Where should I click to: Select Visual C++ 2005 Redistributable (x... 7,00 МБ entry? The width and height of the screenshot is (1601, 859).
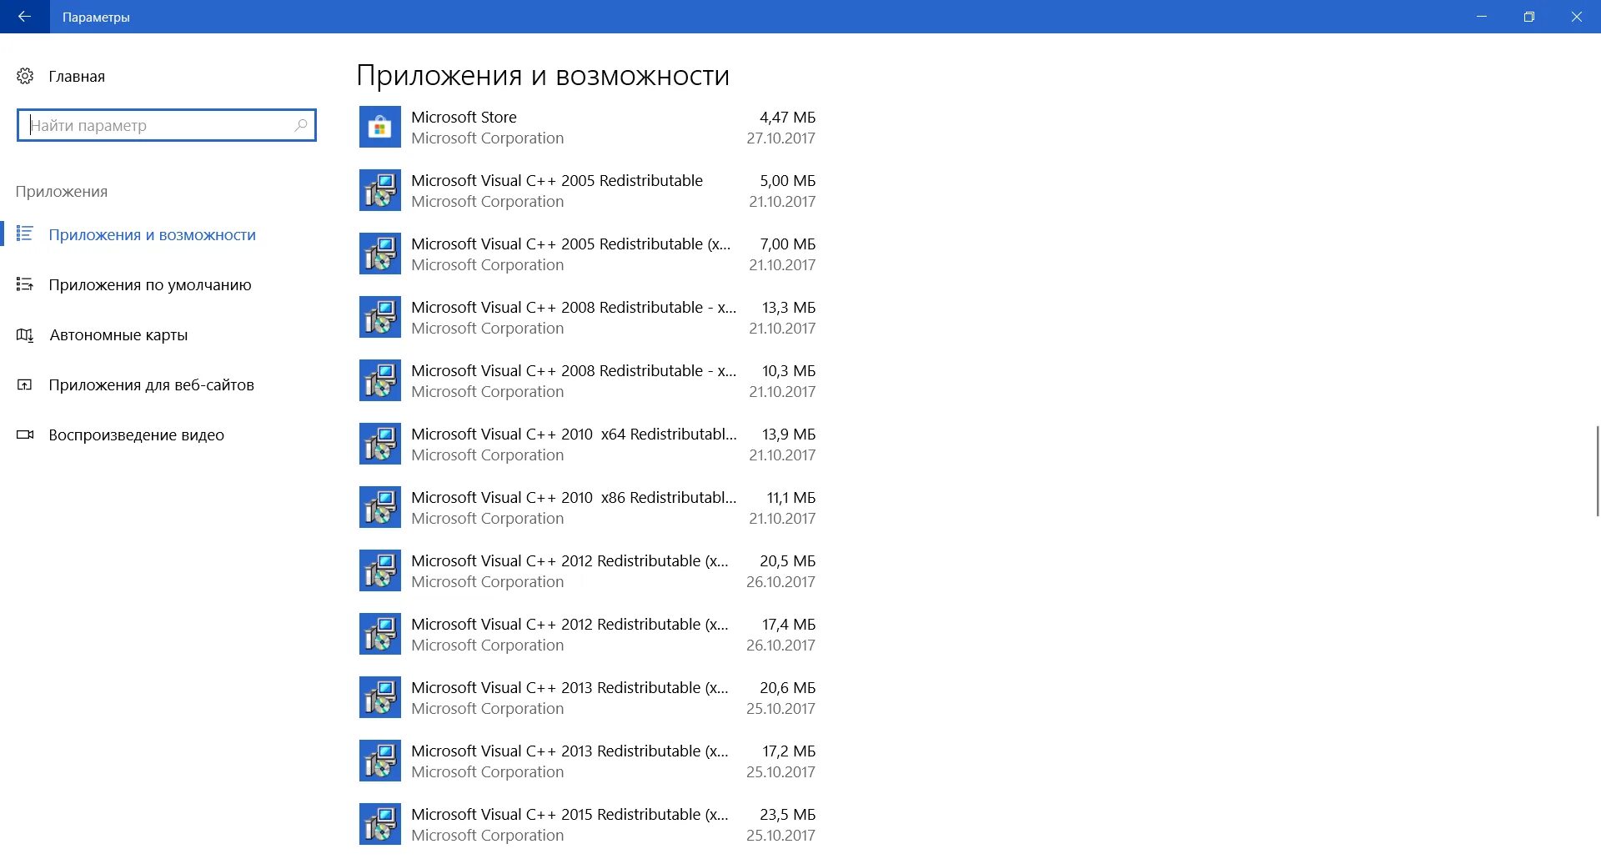pyautogui.click(x=587, y=254)
